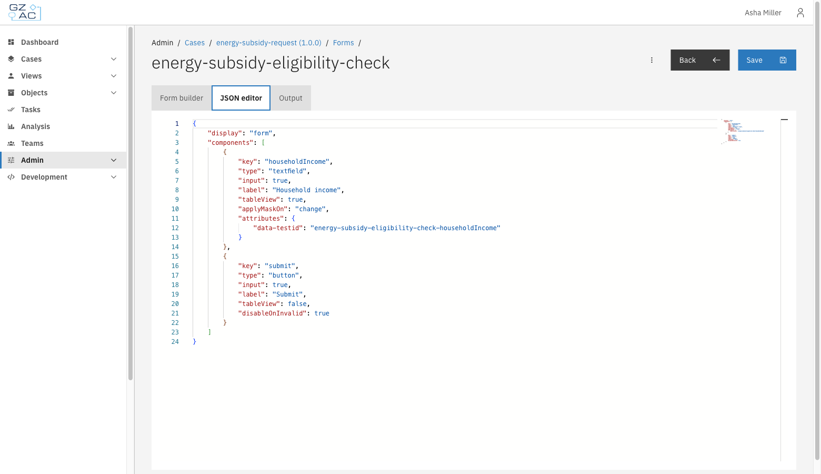Image resolution: width=821 pixels, height=474 pixels.
Task: Expand the Views menu chevron
Action: tap(114, 76)
